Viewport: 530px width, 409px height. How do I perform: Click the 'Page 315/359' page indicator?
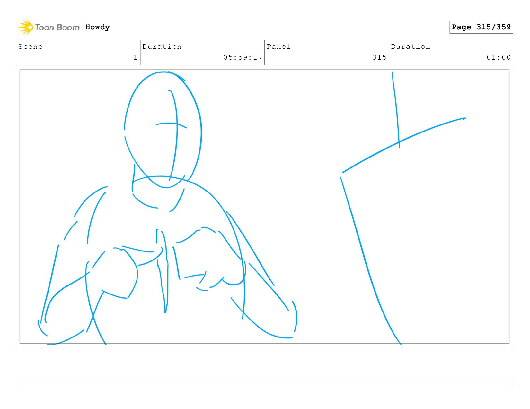tap(481, 27)
